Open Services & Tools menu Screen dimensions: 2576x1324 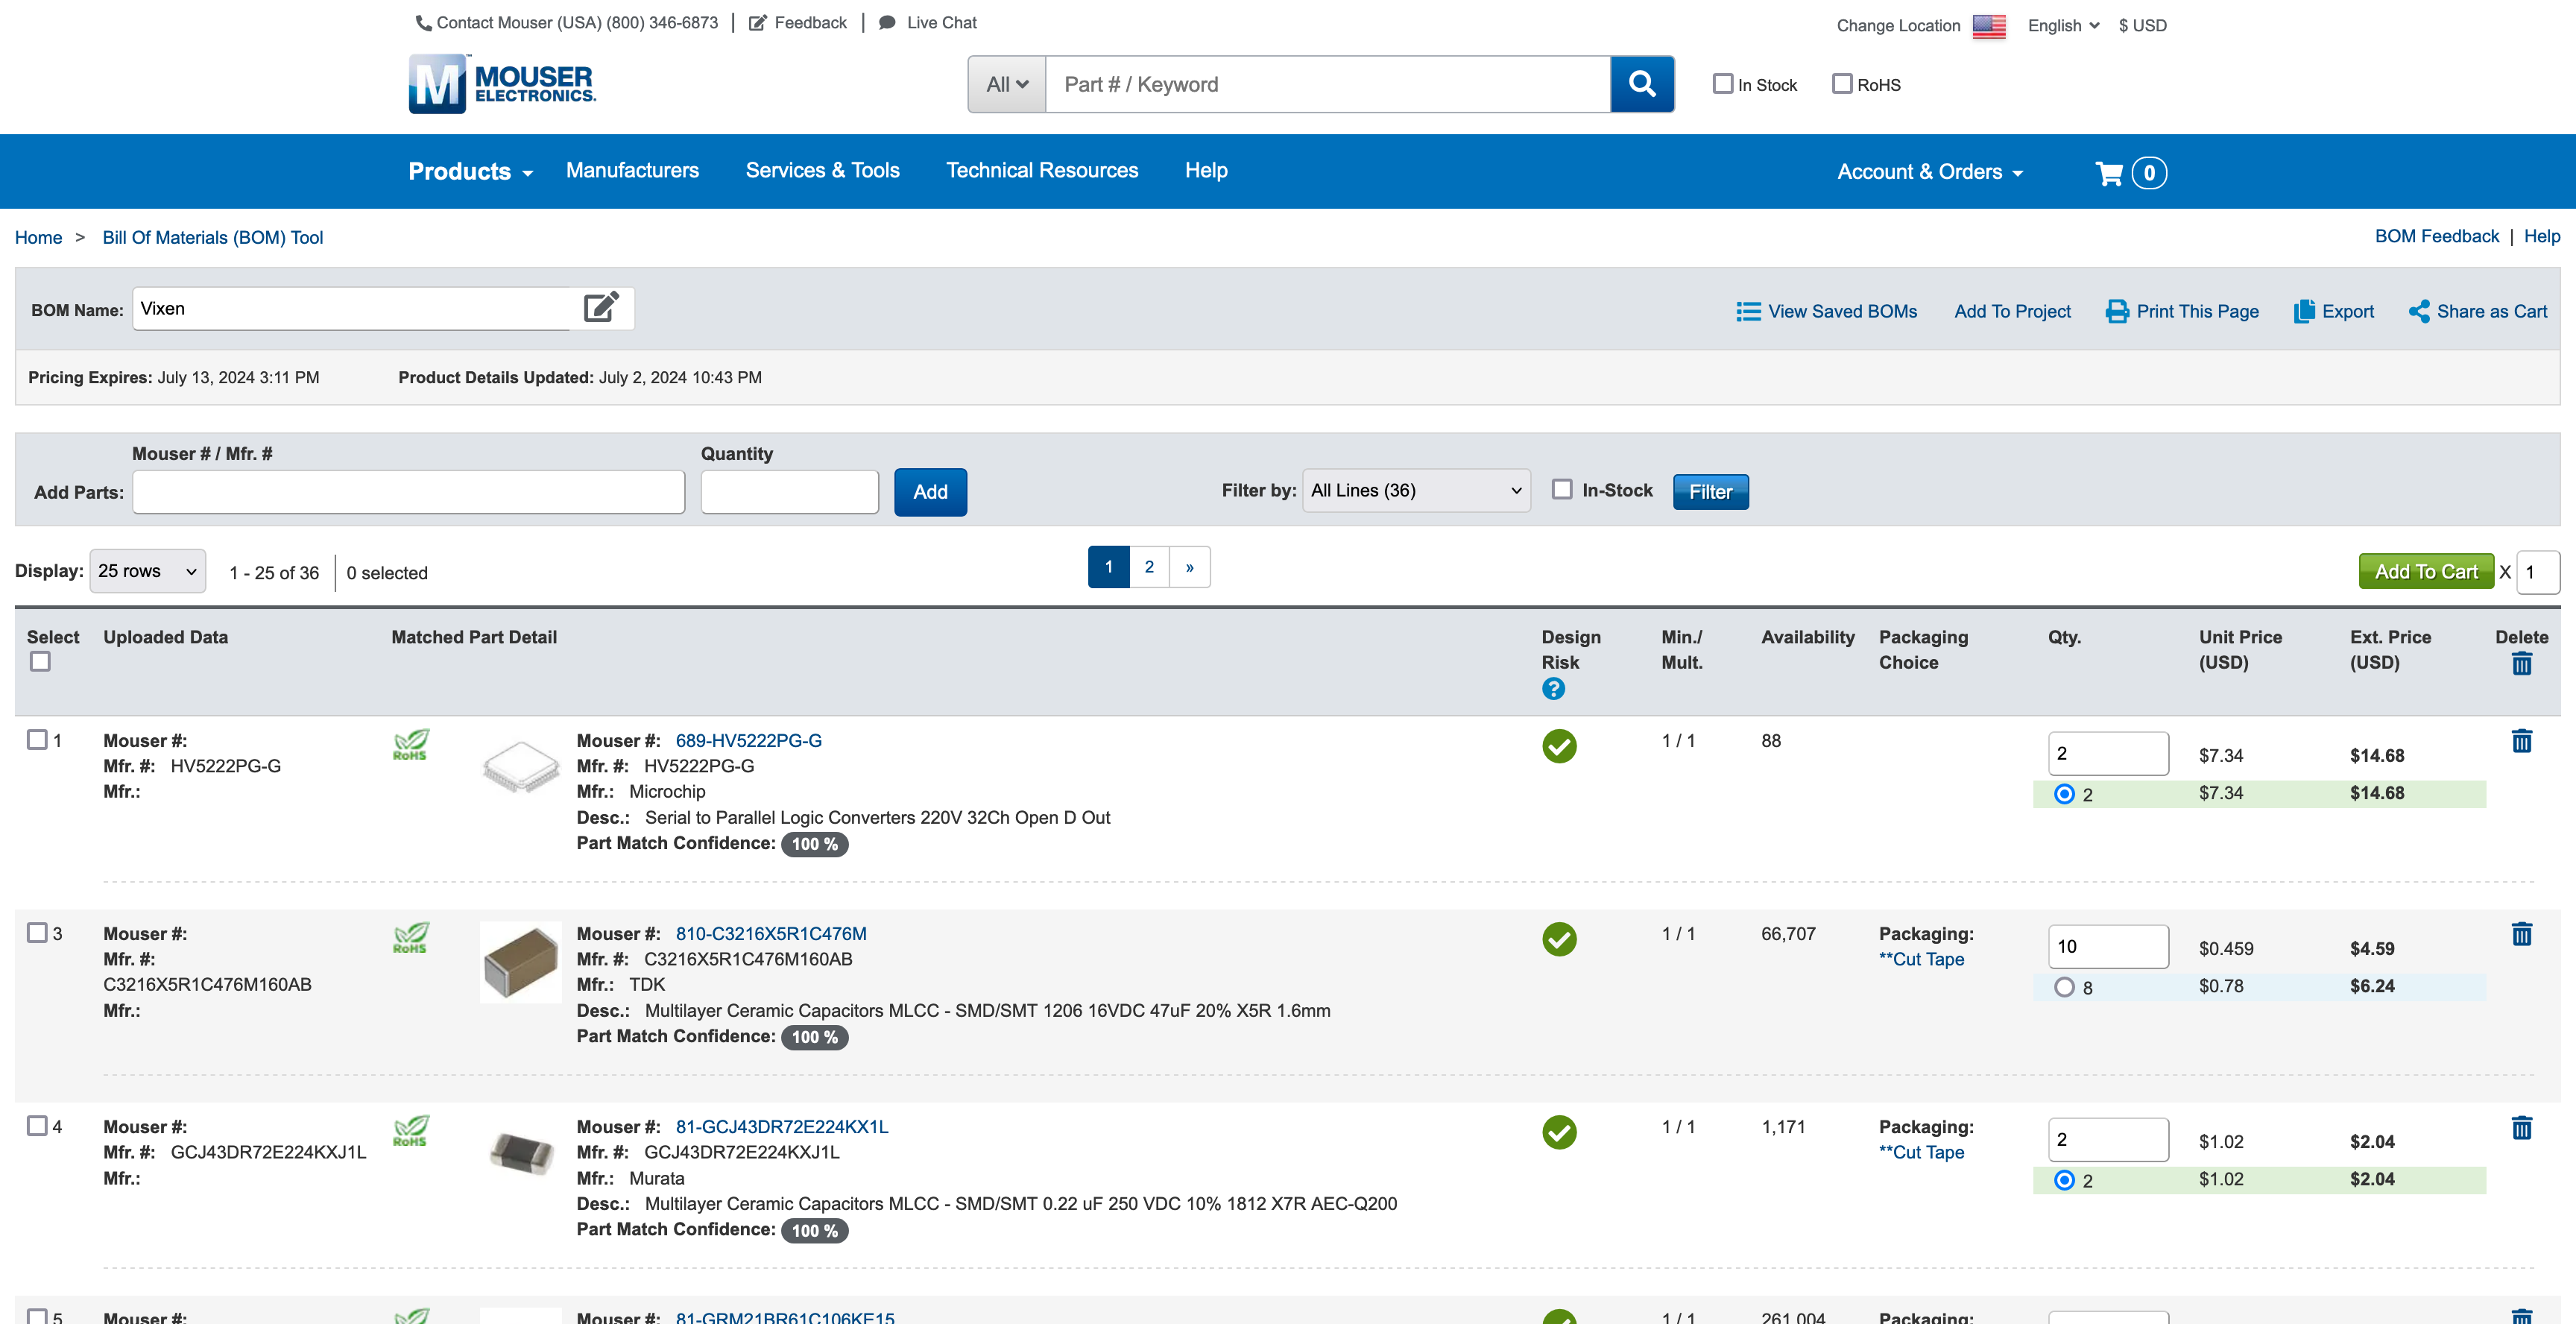[x=822, y=170]
